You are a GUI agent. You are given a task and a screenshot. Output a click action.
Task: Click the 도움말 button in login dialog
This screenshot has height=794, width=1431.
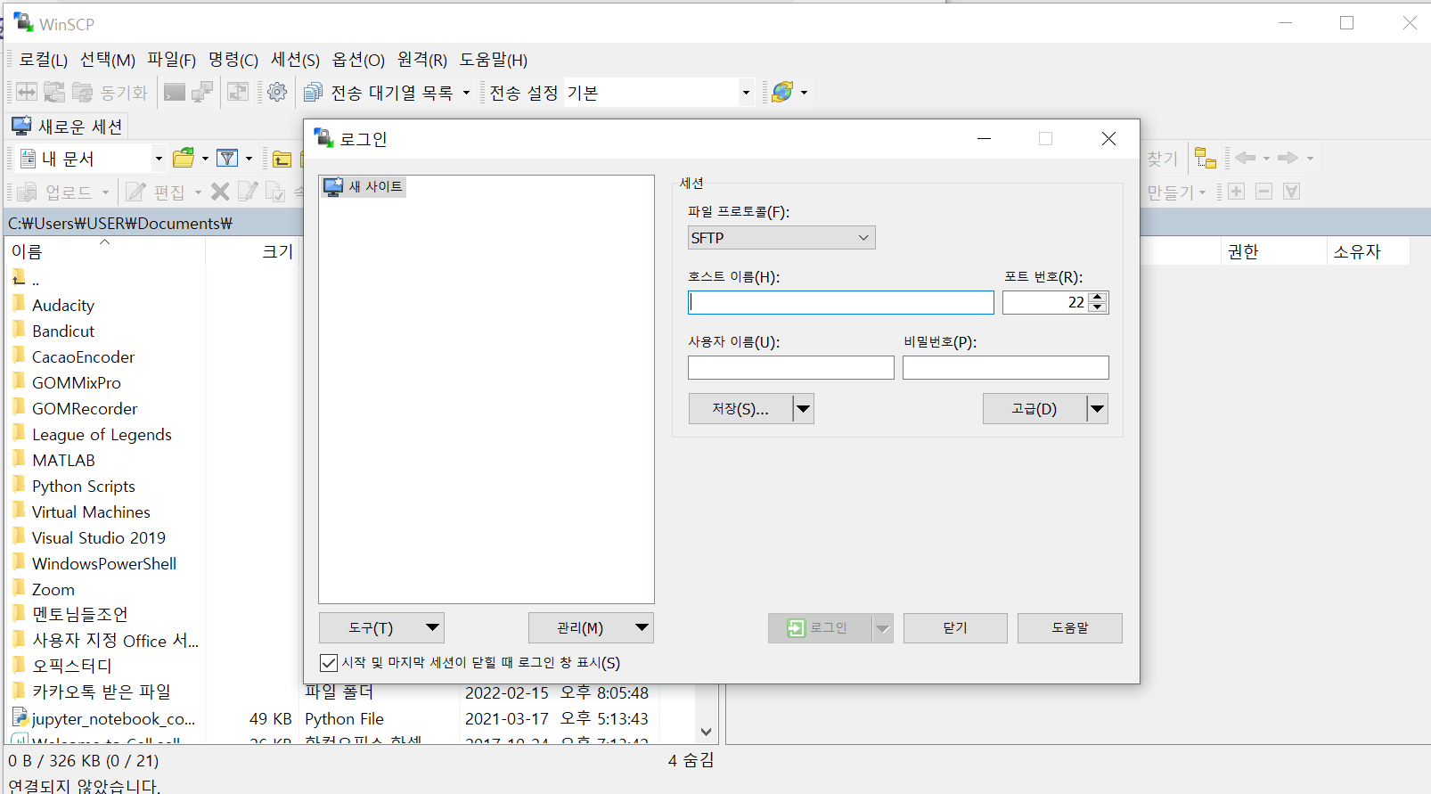tap(1069, 628)
